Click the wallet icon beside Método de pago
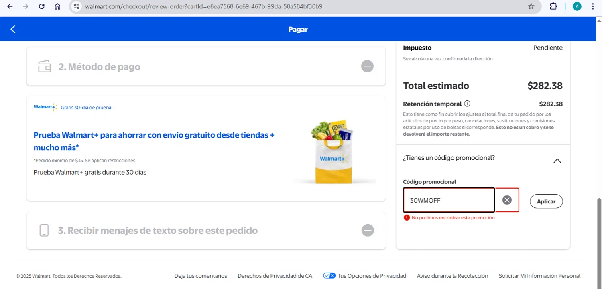602x289 pixels. pyautogui.click(x=45, y=66)
